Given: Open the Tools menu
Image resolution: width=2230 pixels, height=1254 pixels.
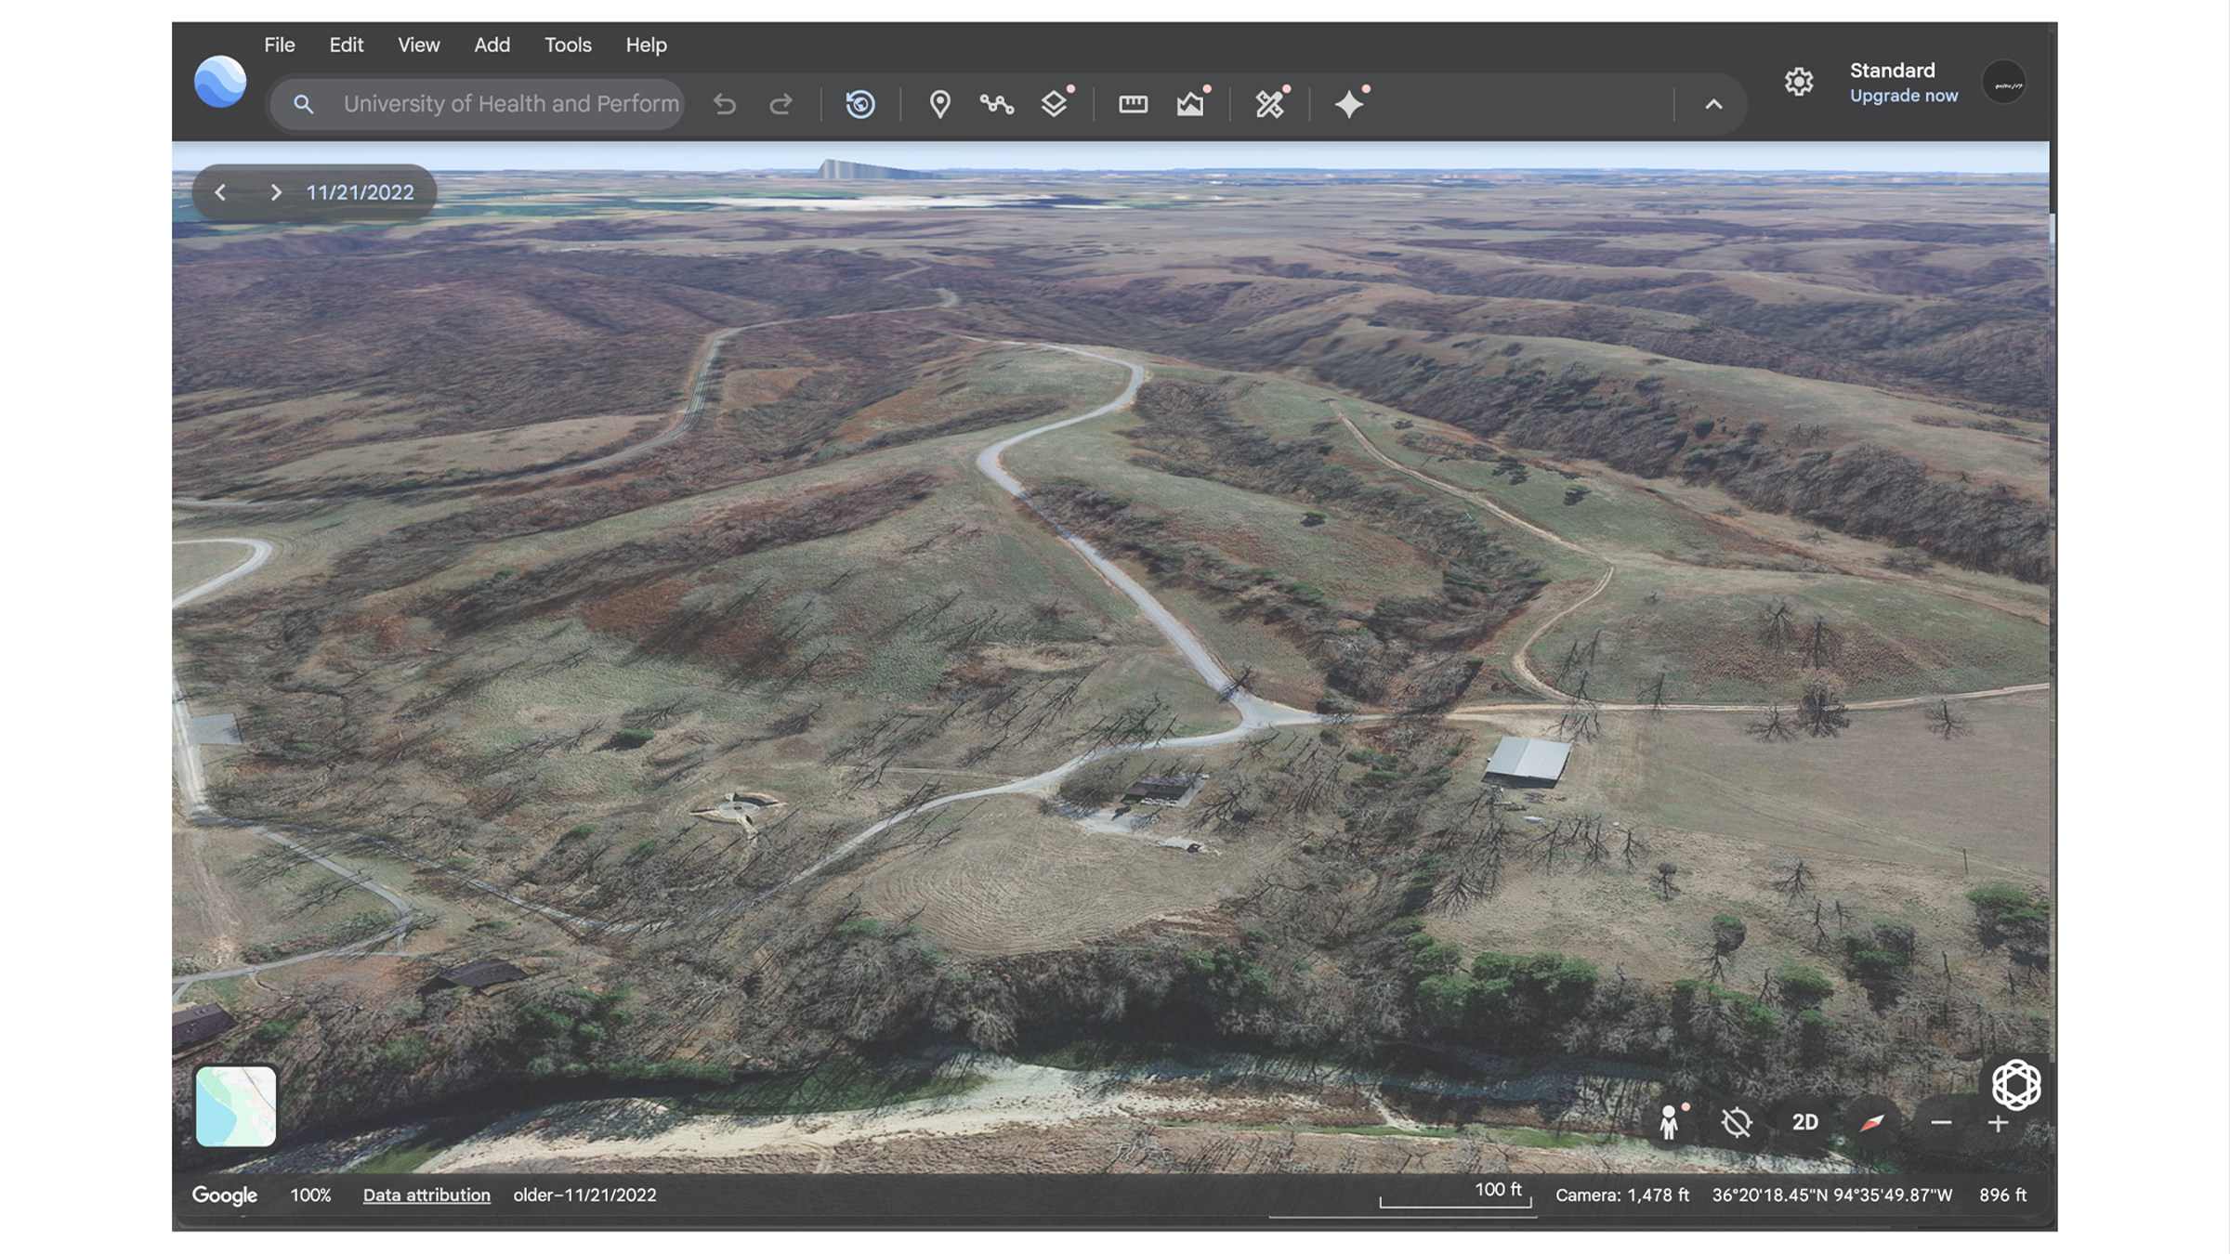Looking at the screenshot, I should (568, 45).
